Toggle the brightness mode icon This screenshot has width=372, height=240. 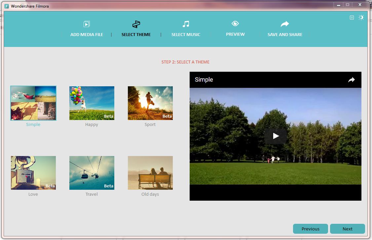click(x=361, y=18)
